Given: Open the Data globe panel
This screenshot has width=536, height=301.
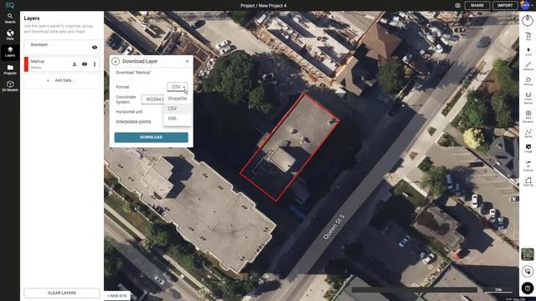Looking at the screenshot, I should point(10,35).
